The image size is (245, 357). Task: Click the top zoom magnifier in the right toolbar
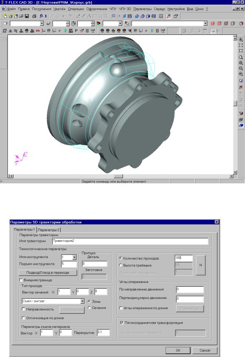click(x=241, y=39)
